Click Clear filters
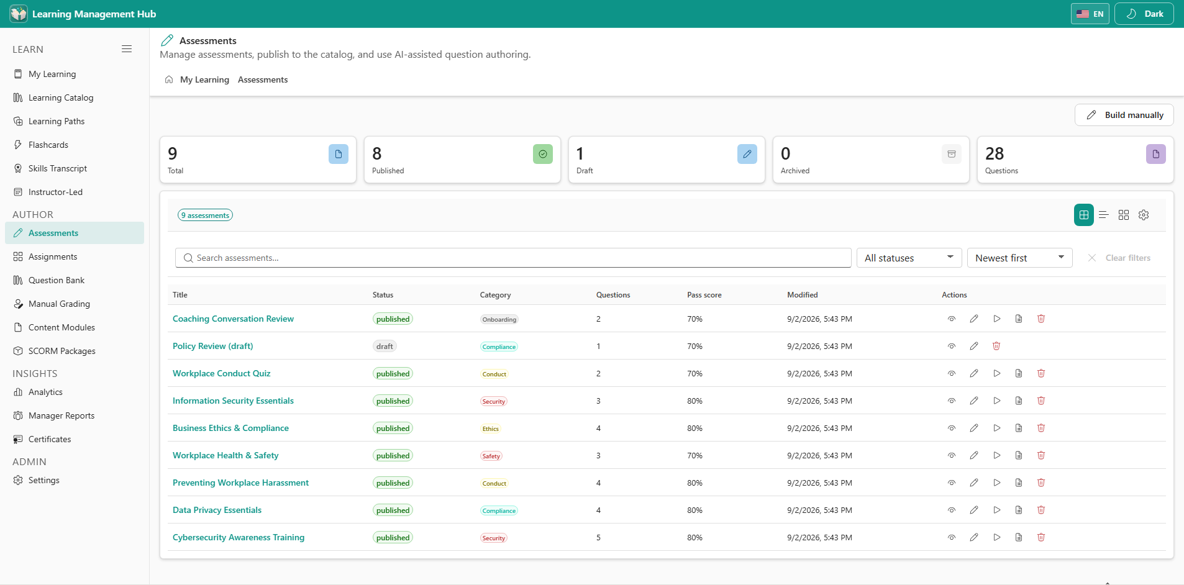The width and height of the screenshot is (1184, 585). (x=1119, y=258)
